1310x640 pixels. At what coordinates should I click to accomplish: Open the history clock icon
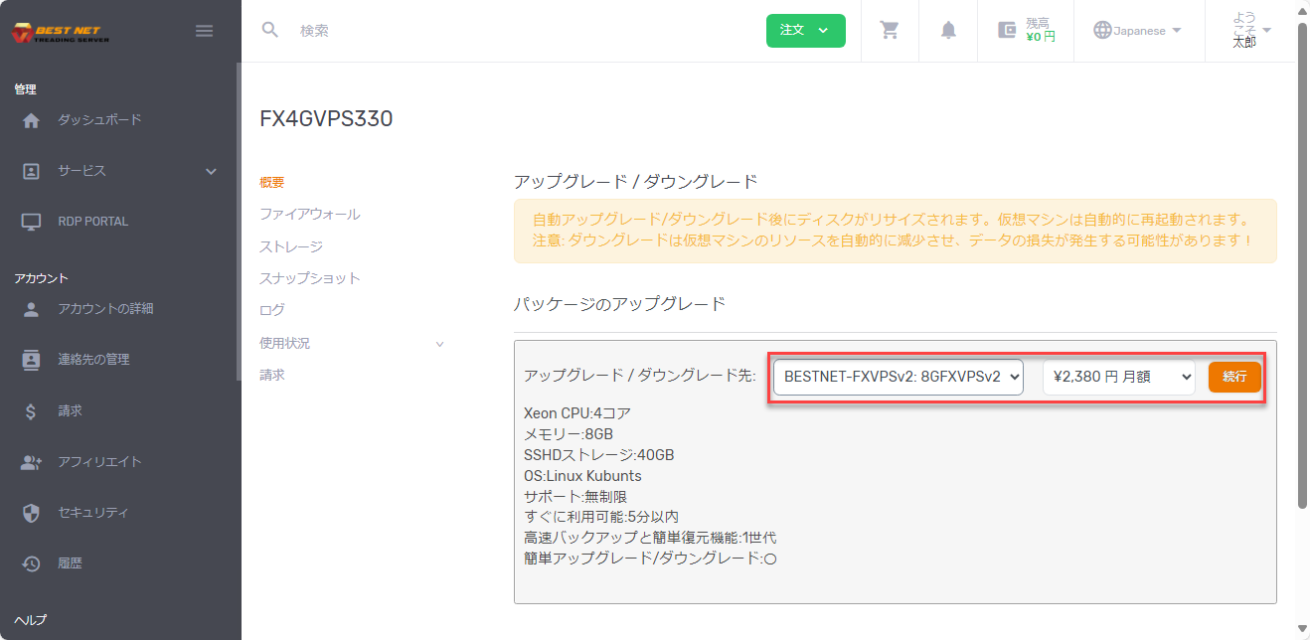coord(70,562)
